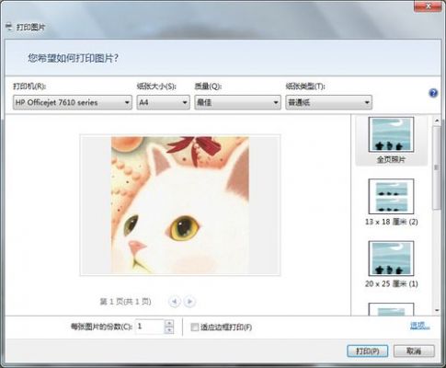Open print quality dropdown
The height and width of the screenshot is (368, 446).
tap(237, 102)
